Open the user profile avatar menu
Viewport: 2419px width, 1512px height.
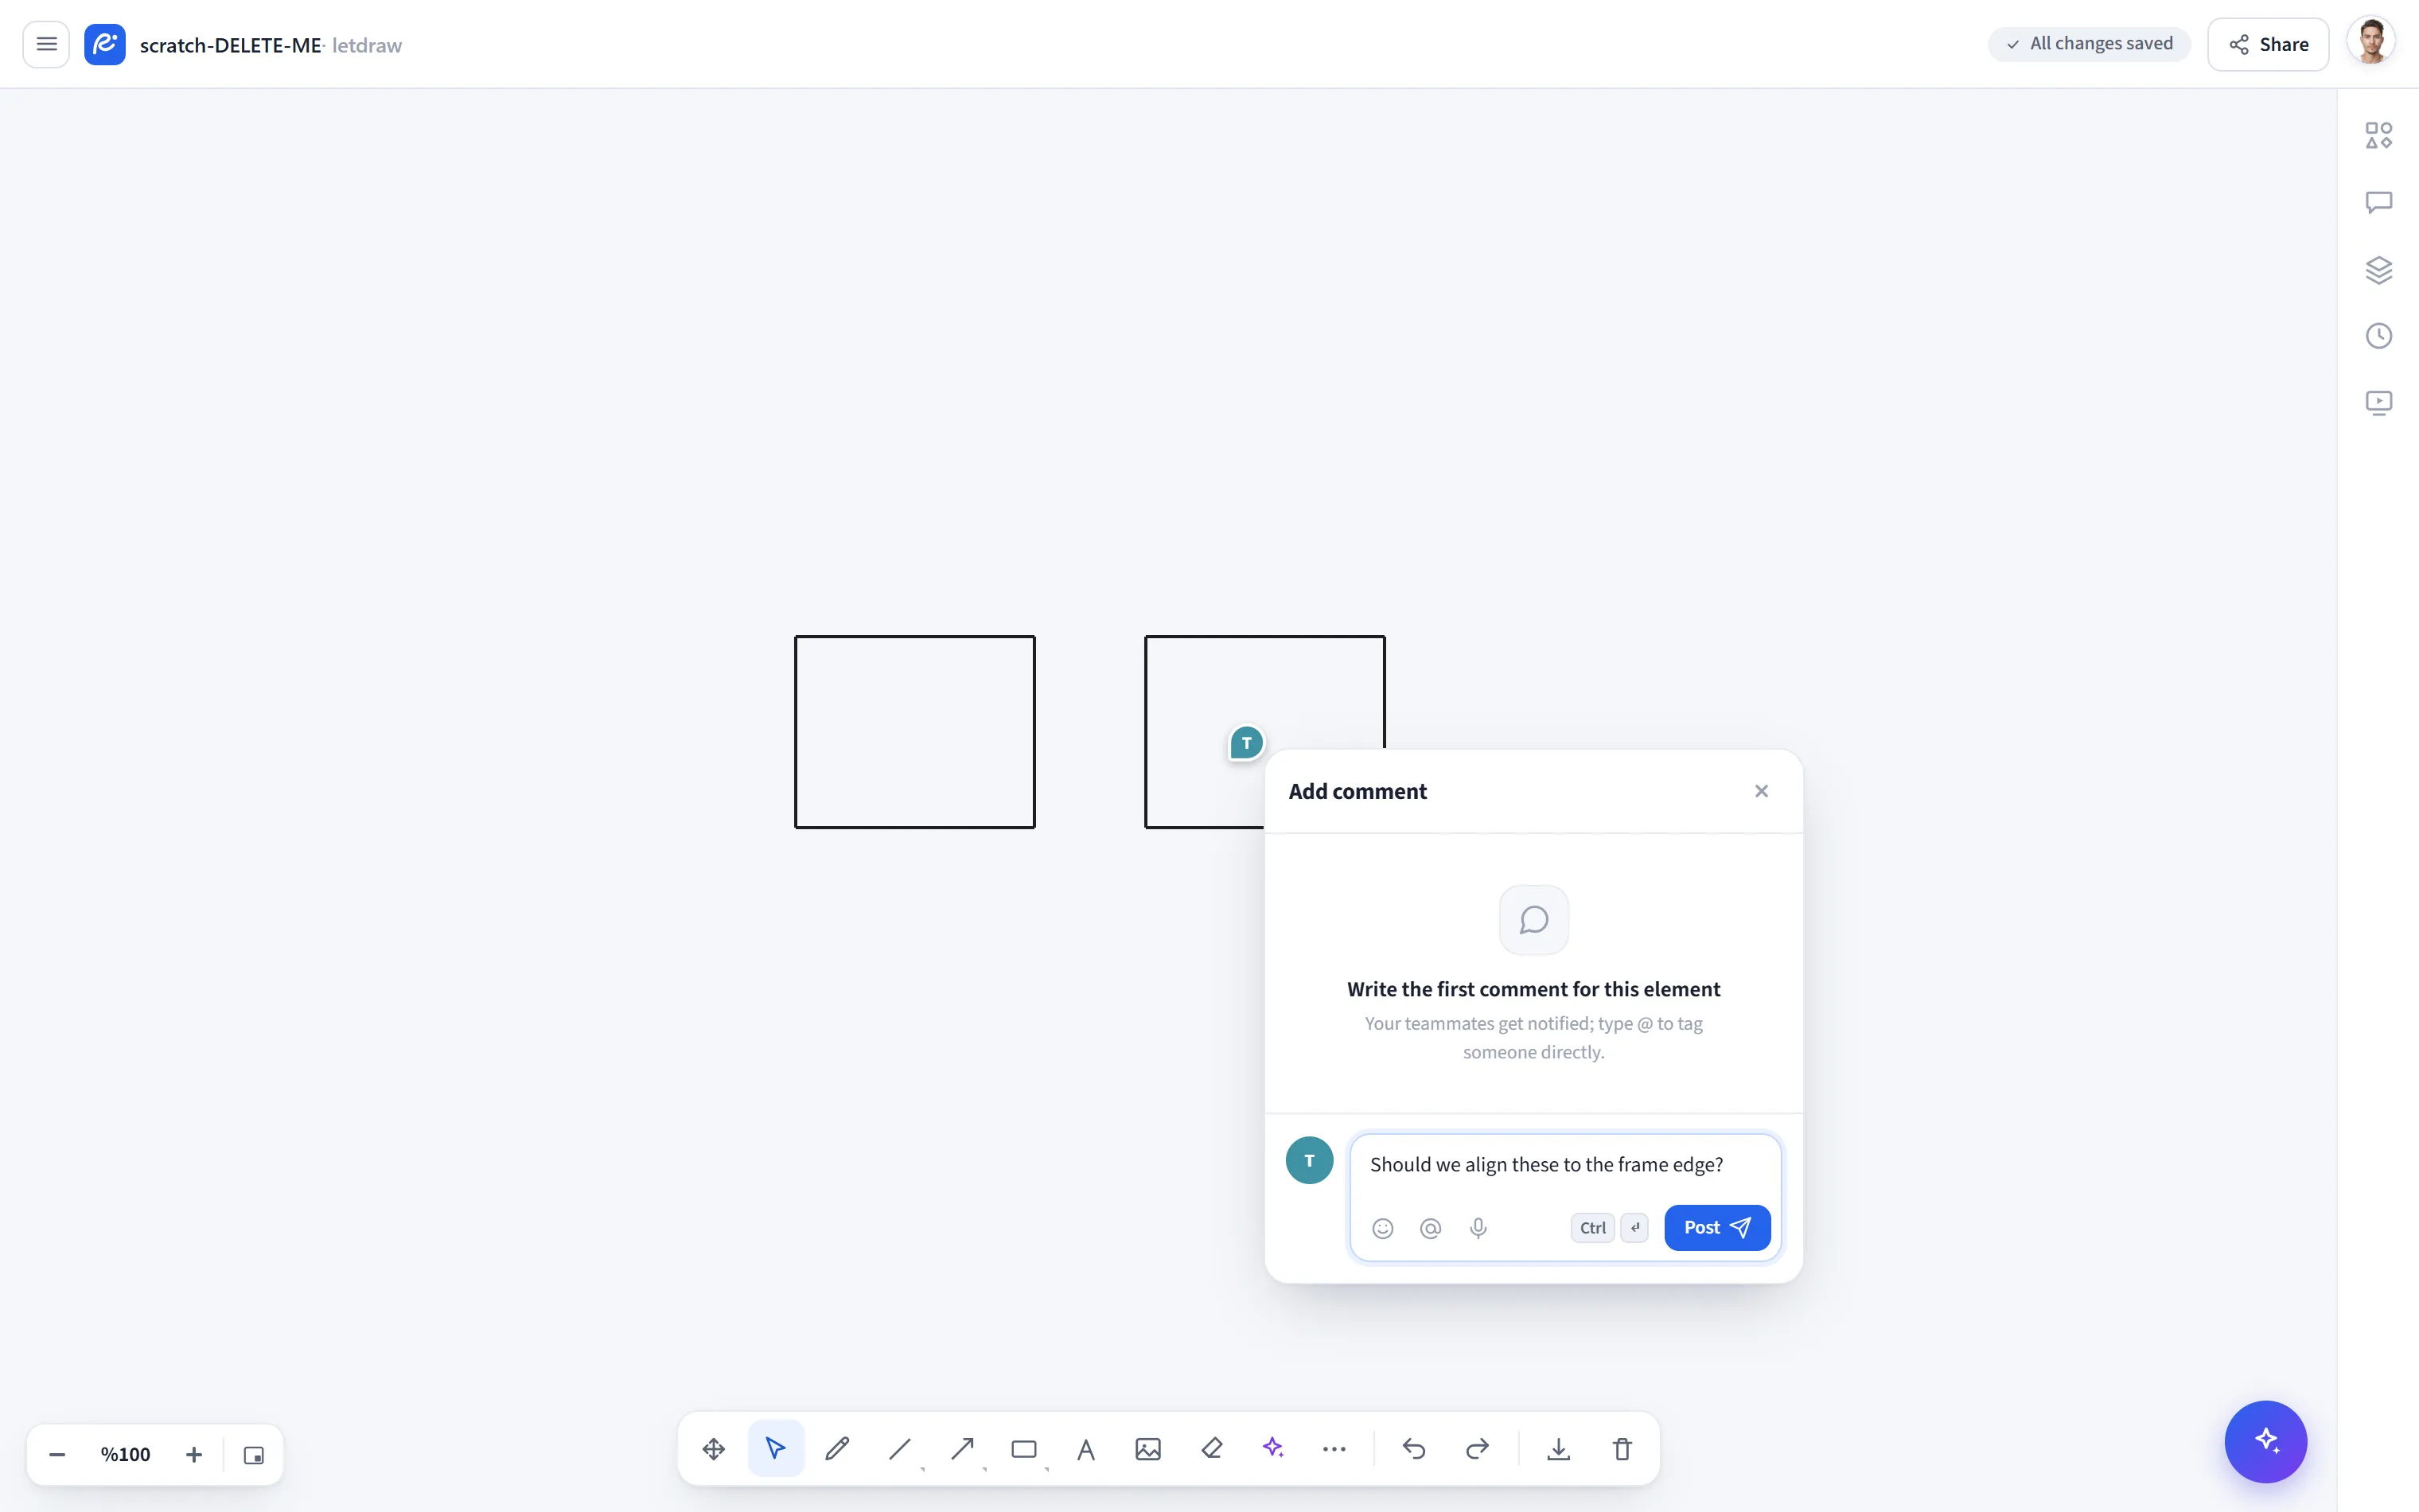click(2371, 43)
